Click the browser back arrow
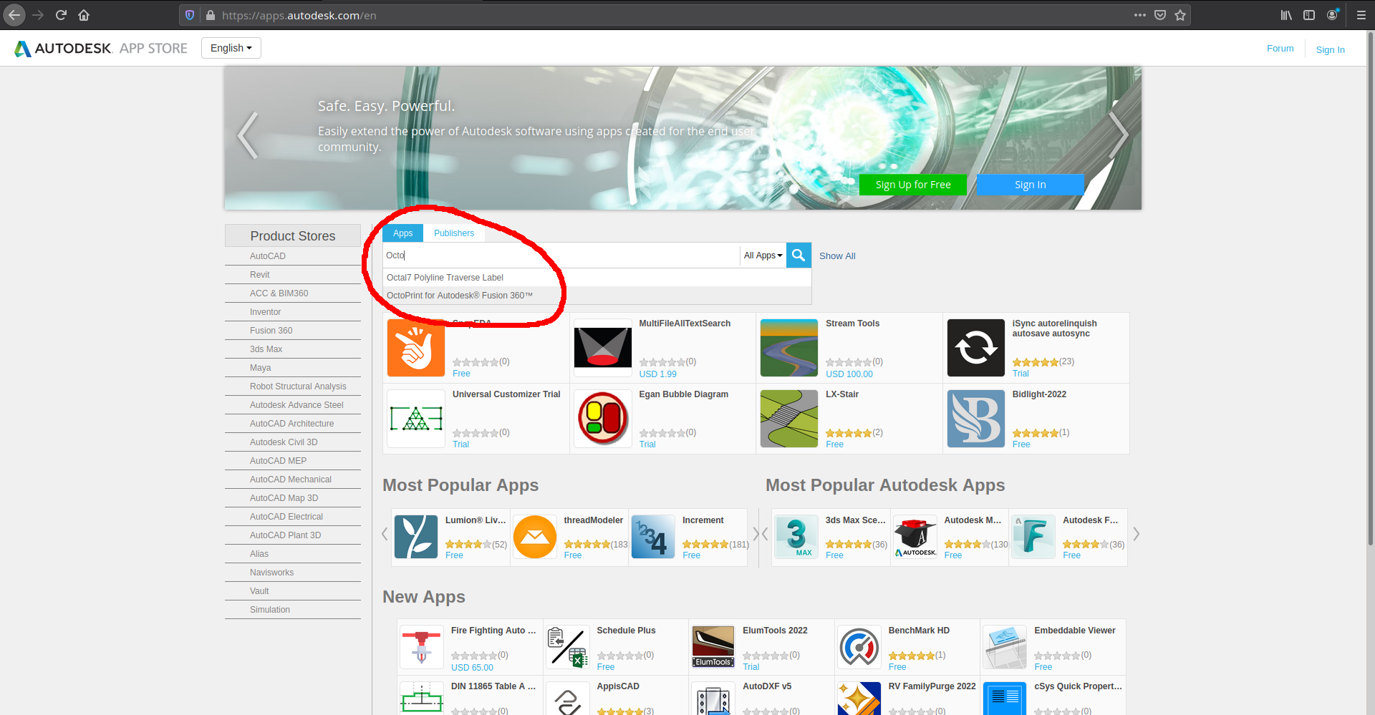The height and width of the screenshot is (715, 1375). pos(14,15)
